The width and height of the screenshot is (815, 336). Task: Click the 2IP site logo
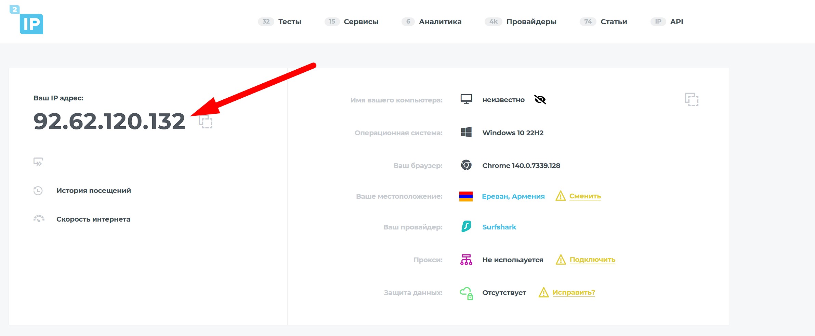[31, 23]
